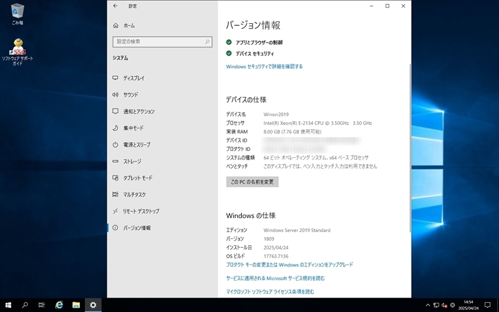Click version value 1809
Screen dimensions: 499x312
tap(269, 239)
